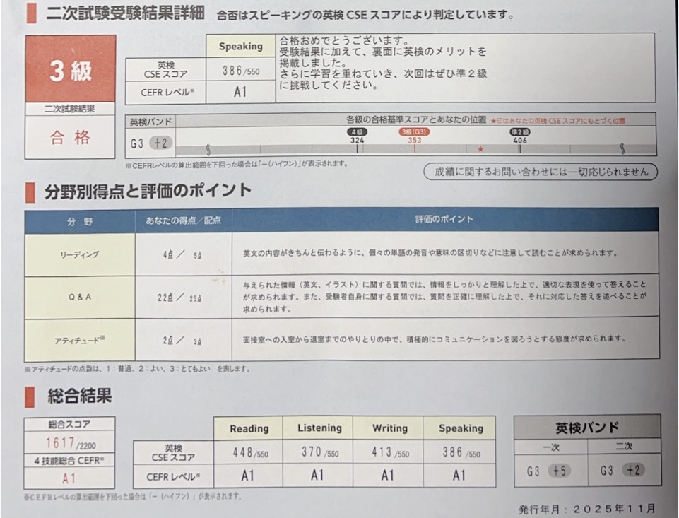Click the total score 1617/2200

(x=70, y=444)
